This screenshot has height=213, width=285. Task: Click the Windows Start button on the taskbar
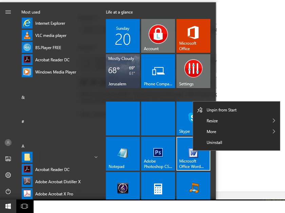[8, 206]
